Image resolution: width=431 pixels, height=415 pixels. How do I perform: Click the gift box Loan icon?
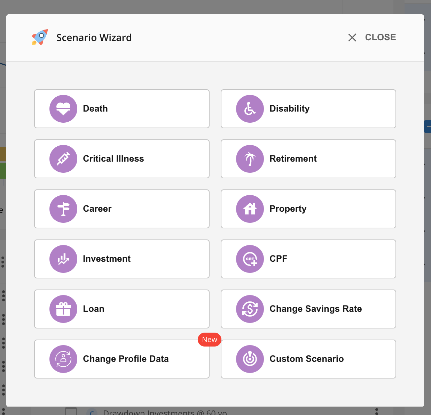pos(63,309)
